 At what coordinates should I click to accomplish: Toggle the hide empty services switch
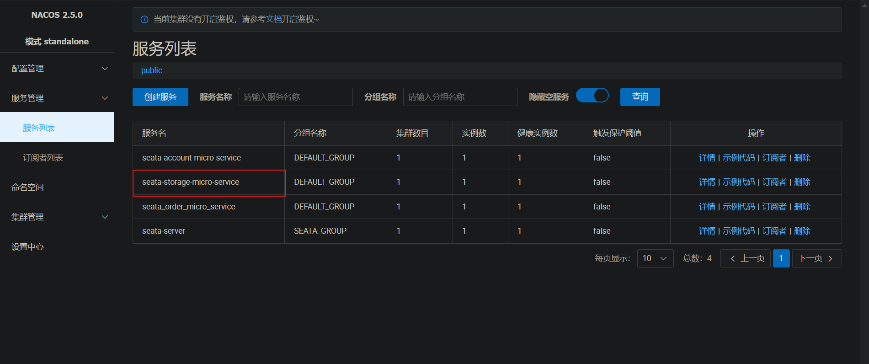coord(592,96)
